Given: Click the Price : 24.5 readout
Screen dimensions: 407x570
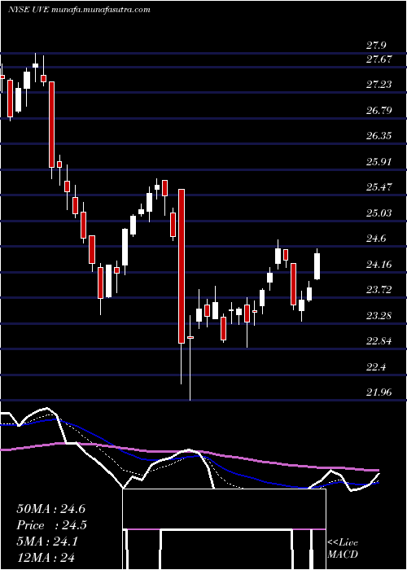Looking at the screenshot, I should pyautogui.click(x=51, y=525).
